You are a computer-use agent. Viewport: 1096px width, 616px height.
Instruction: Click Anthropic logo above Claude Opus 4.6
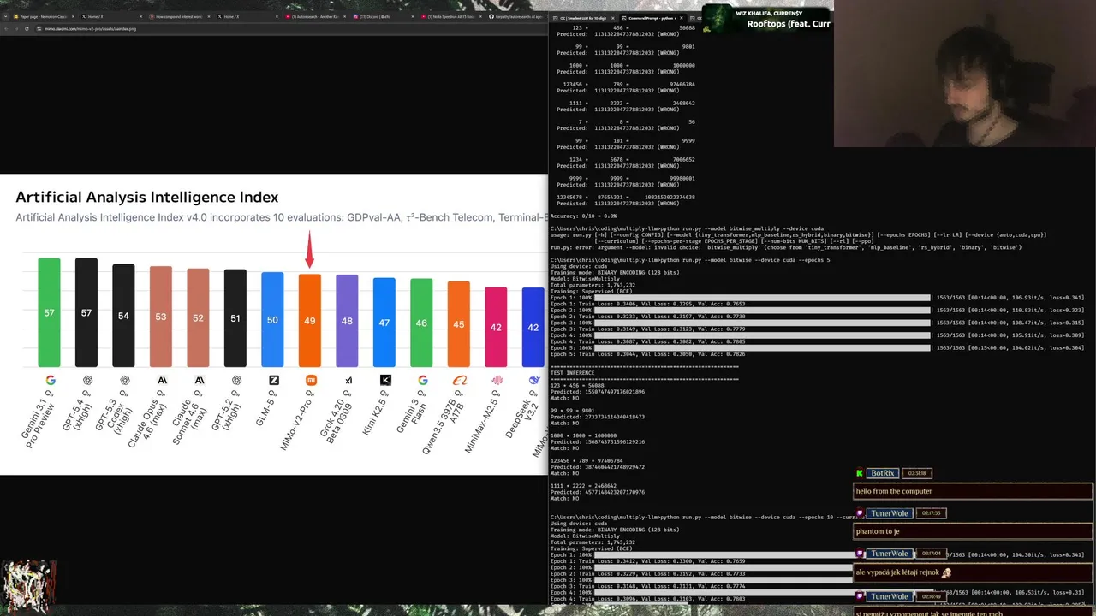point(162,380)
